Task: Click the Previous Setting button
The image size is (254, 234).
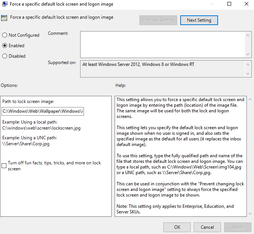Action: [x=158, y=20]
